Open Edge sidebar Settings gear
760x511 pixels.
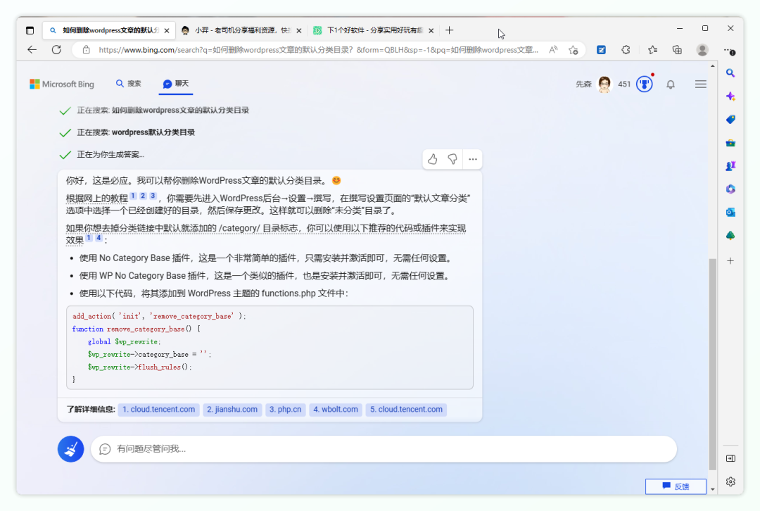(730, 481)
